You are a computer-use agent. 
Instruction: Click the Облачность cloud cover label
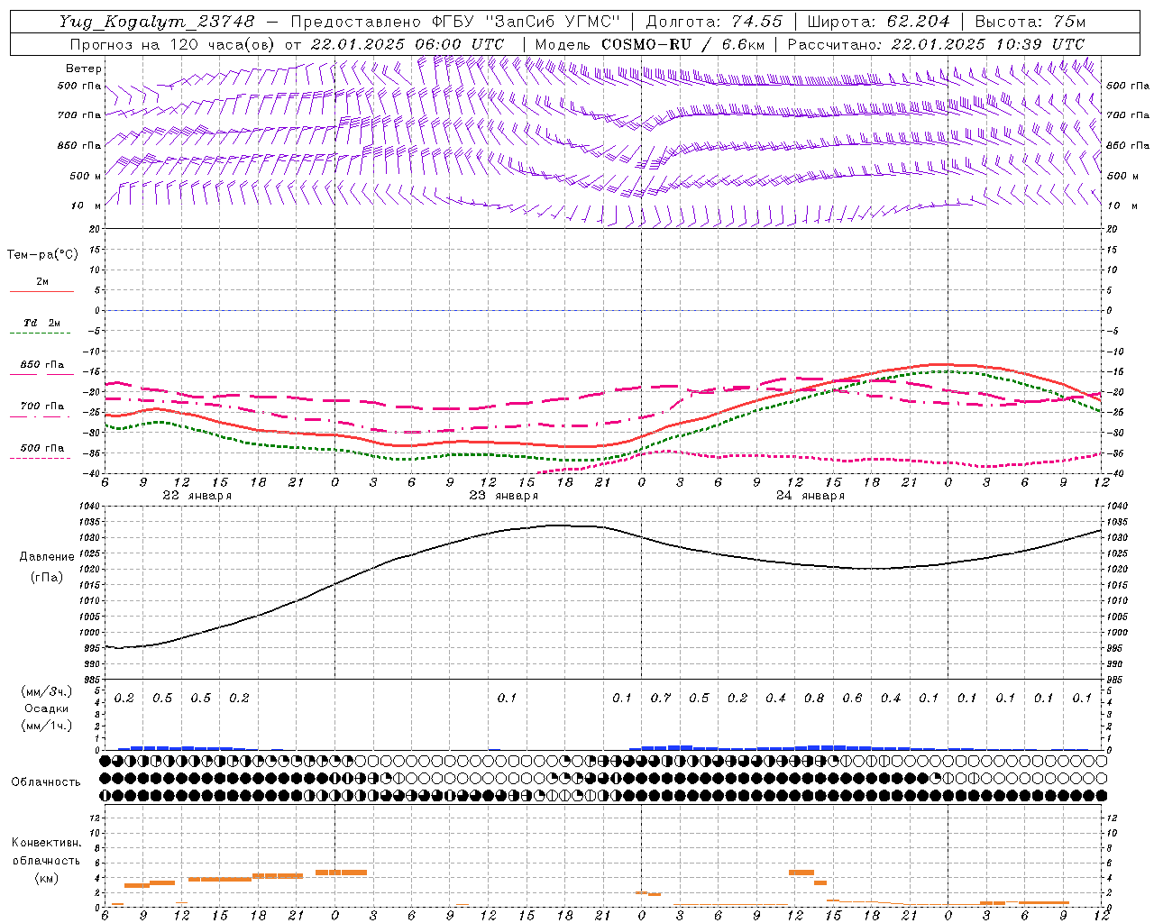click(x=46, y=782)
